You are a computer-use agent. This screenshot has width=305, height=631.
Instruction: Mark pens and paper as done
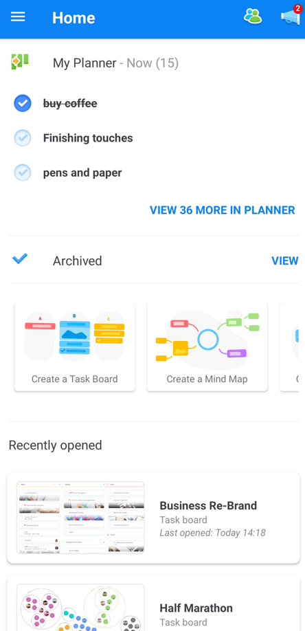(23, 173)
